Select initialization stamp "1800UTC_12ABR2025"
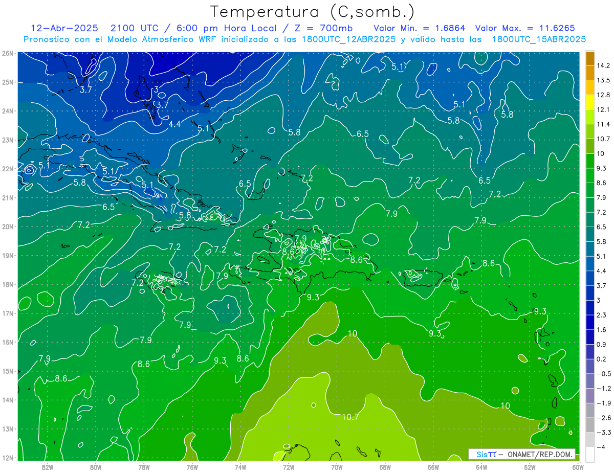614x474 pixels. click(349, 39)
